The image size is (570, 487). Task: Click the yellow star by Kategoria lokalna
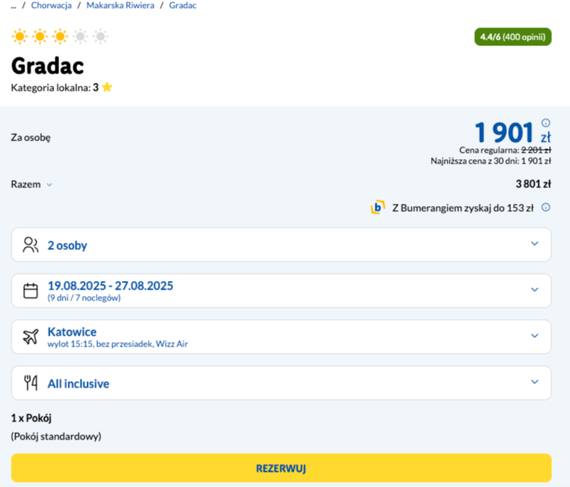(107, 87)
